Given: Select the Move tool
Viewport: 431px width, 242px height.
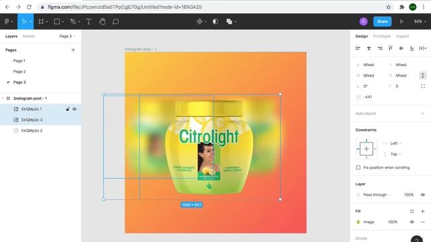Looking at the screenshot, I should 24,22.
